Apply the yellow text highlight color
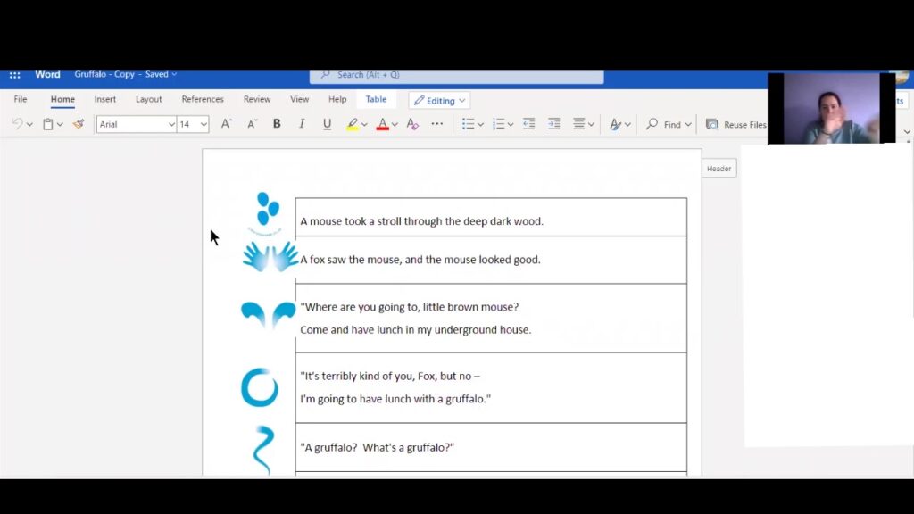Screen dimensions: 914x514 tap(352, 124)
